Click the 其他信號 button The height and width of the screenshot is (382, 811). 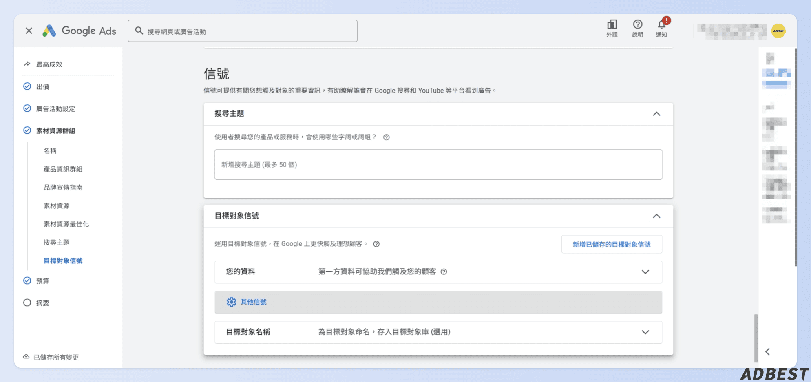point(438,302)
